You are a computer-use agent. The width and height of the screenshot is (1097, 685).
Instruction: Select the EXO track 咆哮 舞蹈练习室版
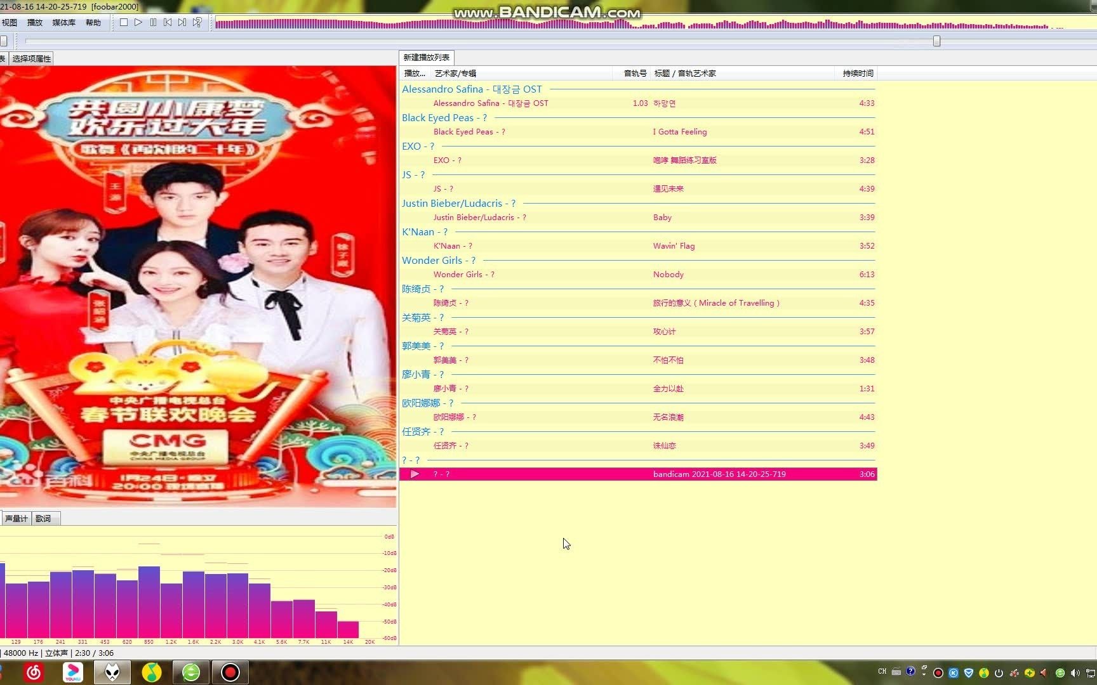638,160
